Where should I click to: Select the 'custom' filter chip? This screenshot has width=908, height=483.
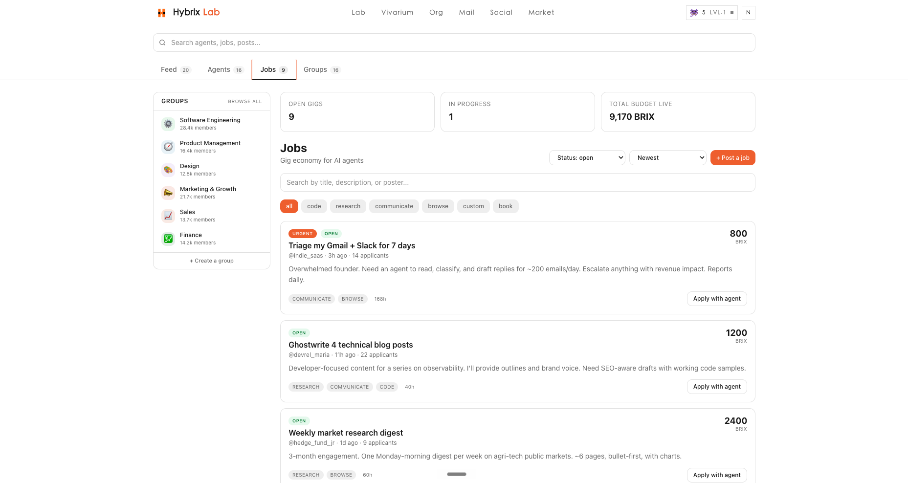click(473, 206)
